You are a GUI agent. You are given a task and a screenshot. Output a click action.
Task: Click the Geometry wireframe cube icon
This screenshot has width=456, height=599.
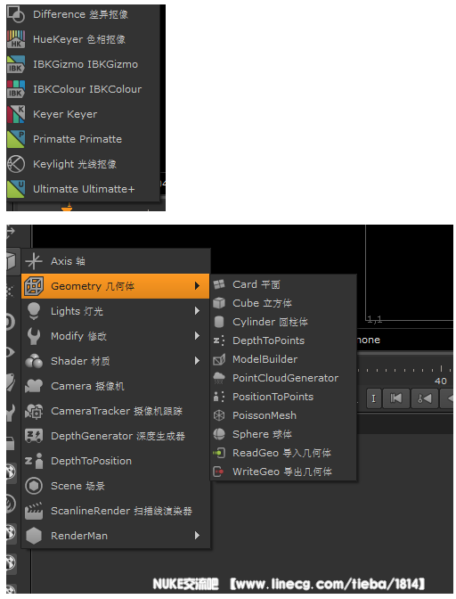(34, 286)
